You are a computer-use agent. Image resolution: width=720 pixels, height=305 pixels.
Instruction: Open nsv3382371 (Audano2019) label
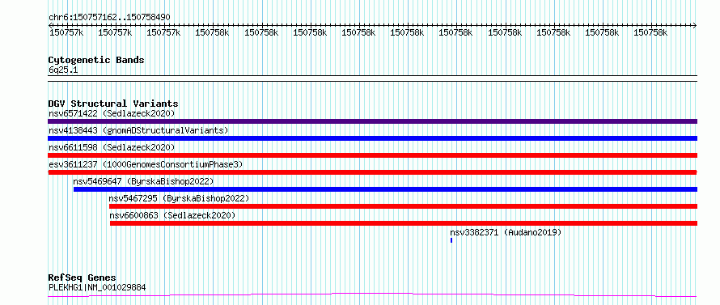[x=506, y=232]
